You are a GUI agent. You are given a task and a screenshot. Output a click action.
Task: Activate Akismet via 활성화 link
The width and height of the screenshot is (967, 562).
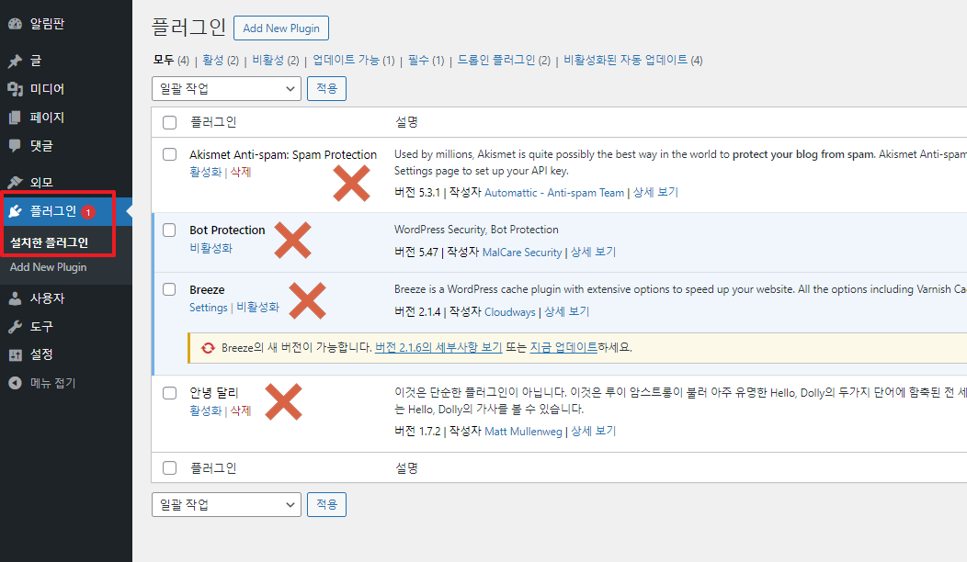coord(205,172)
